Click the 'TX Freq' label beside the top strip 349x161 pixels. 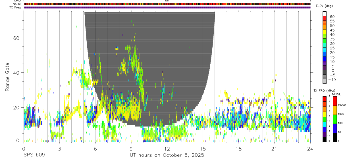15,7
